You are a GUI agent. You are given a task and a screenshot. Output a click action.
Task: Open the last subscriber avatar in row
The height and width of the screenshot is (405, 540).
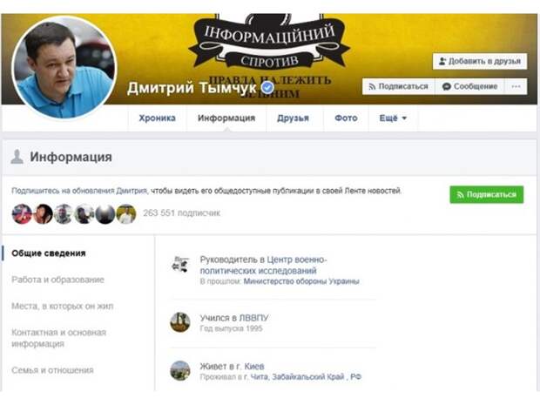pos(126,213)
